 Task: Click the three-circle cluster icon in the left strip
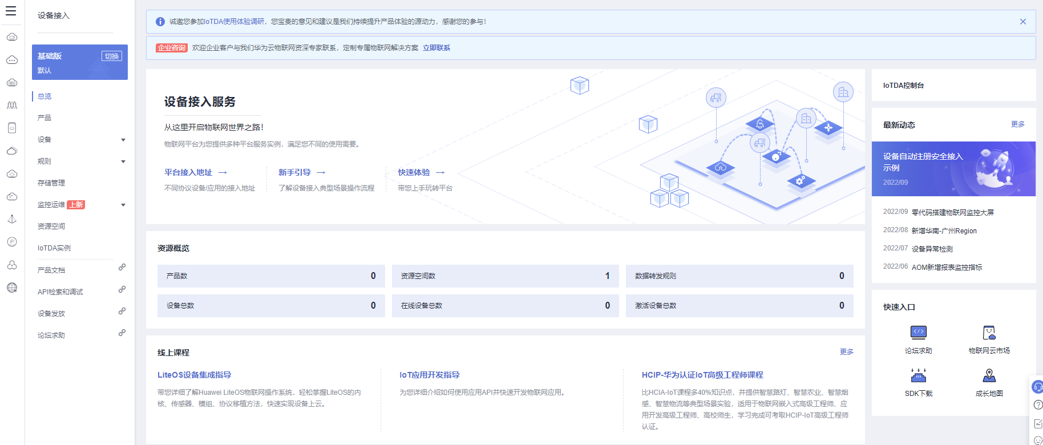click(12, 265)
